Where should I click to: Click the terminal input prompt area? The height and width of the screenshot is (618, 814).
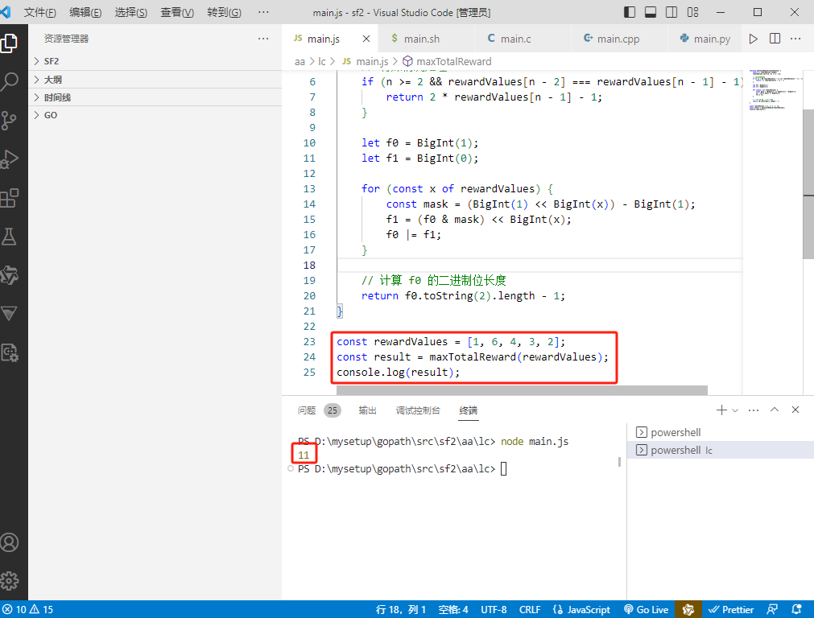[x=503, y=469]
